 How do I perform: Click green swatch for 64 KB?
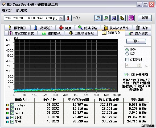(x=7, y=113)
